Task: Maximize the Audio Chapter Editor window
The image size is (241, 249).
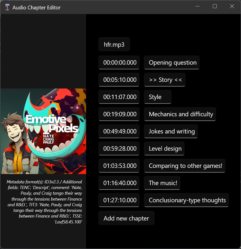Action: 215,6
